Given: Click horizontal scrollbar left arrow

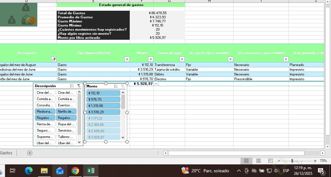Looking at the screenshot, I should coord(166,153).
